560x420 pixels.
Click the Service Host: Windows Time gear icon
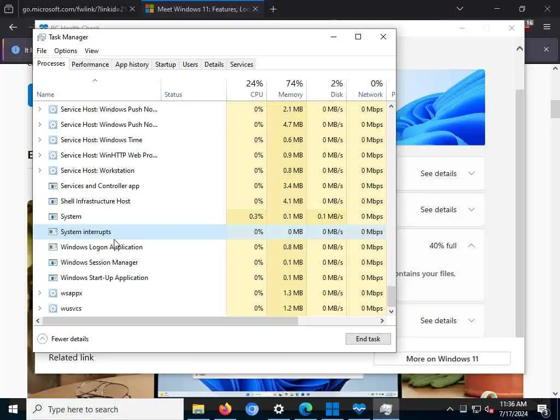coord(53,140)
